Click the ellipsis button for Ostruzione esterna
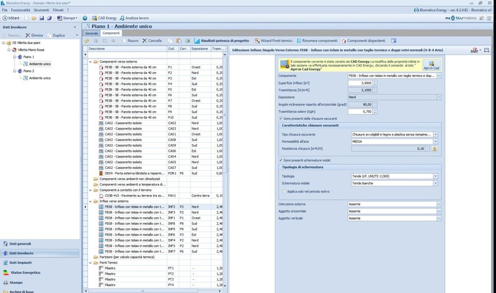Screen dimensions: 496x293 click(x=439, y=204)
